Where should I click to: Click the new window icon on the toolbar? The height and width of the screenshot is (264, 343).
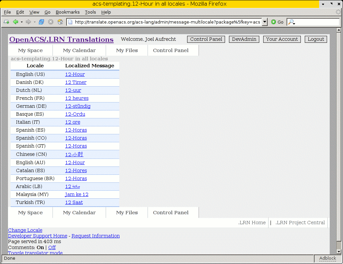pyautogui.click(x=6, y=22)
